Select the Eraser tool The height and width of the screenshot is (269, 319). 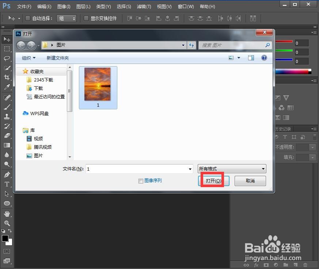[7, 136]
